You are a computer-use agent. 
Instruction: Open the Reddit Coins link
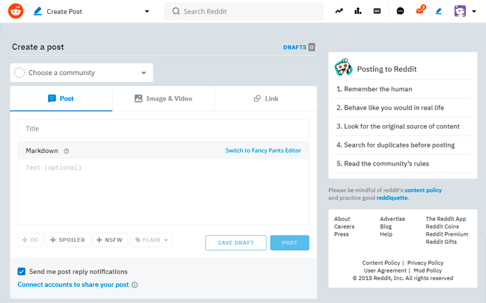[442, 227]
